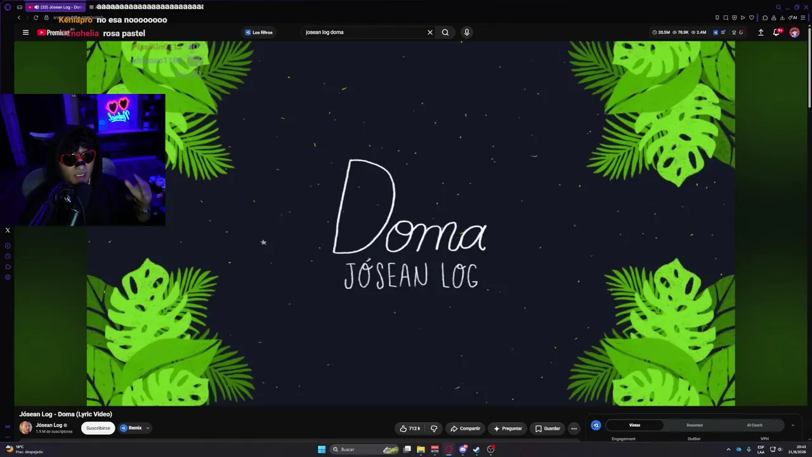Open the Jósean Log channel avatar
The image size is (812, 457).
click(x=25, y=428)
